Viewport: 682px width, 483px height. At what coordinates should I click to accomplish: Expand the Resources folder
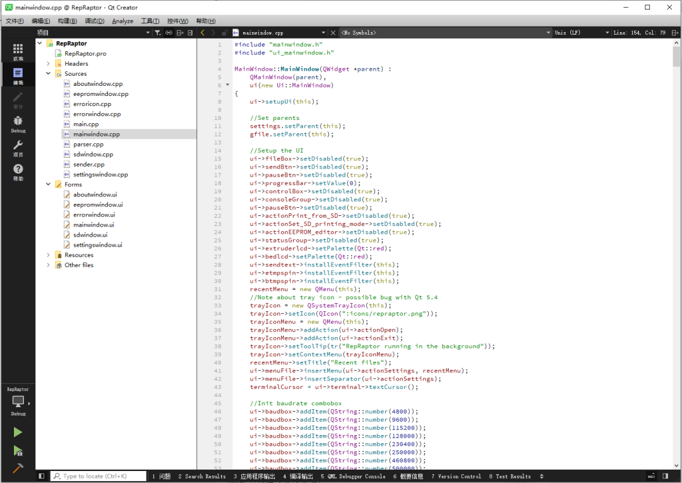(48, 255)
